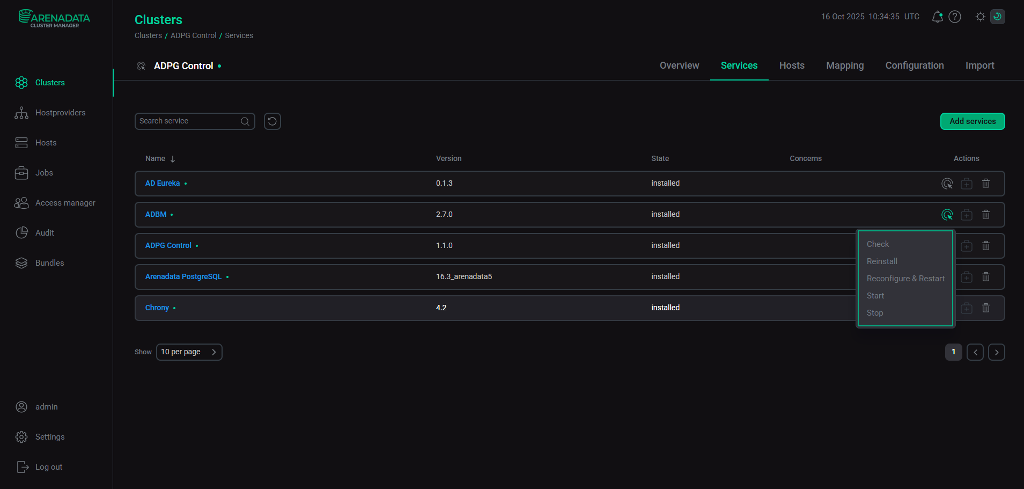Open the notifications bell
Screen dimensions: 1024x489
[x=937, y=17]
